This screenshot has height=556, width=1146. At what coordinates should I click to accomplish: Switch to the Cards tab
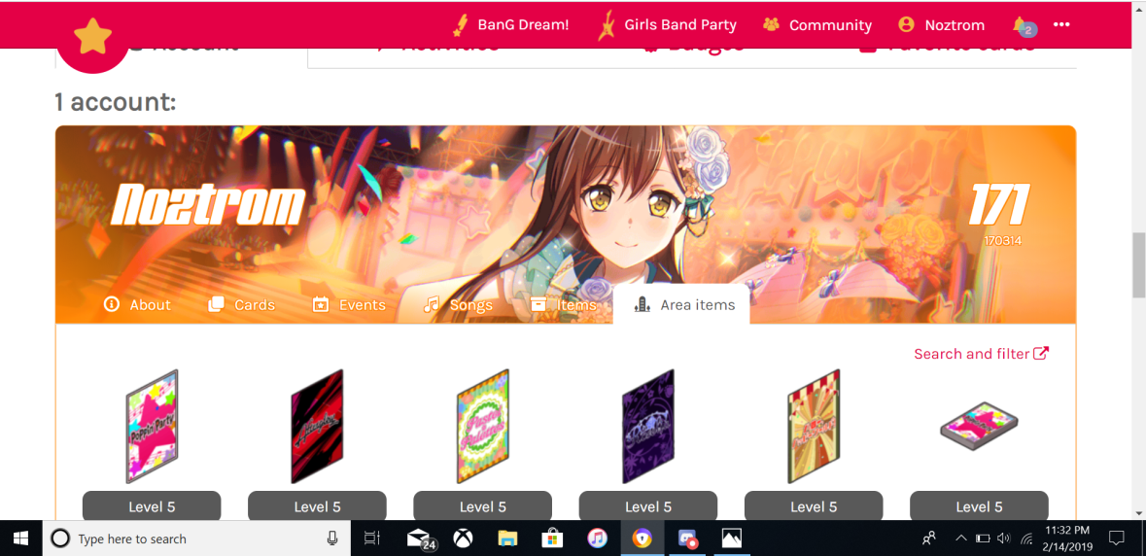point(242,304)
